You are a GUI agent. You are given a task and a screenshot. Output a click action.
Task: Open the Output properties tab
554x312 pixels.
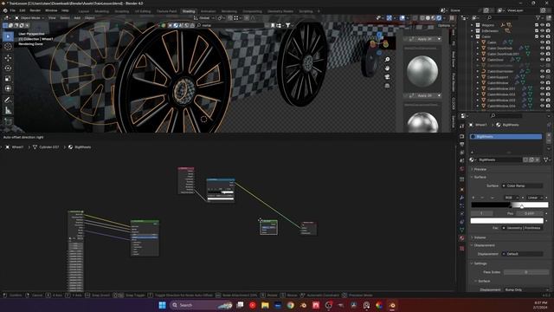461,145
